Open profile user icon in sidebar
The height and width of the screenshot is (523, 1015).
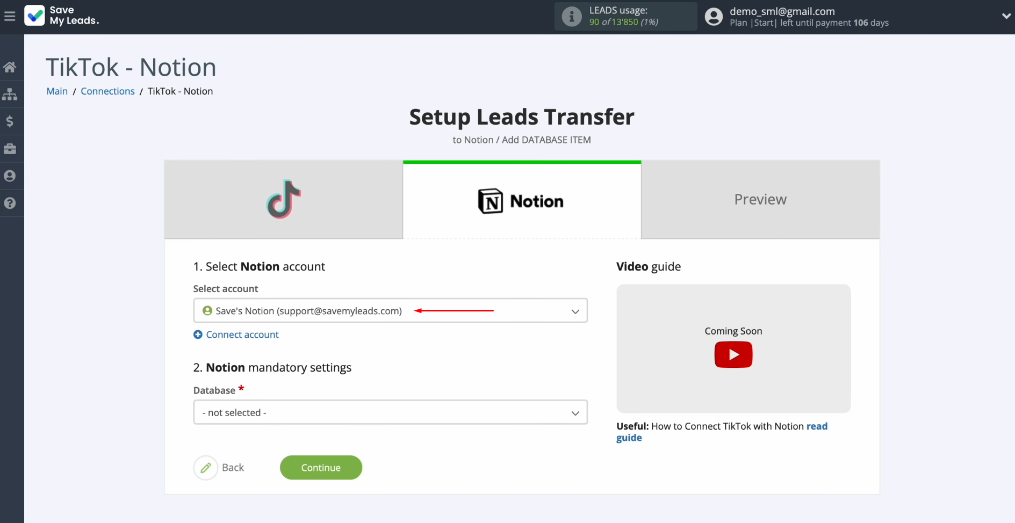click(x=10, y=176)
